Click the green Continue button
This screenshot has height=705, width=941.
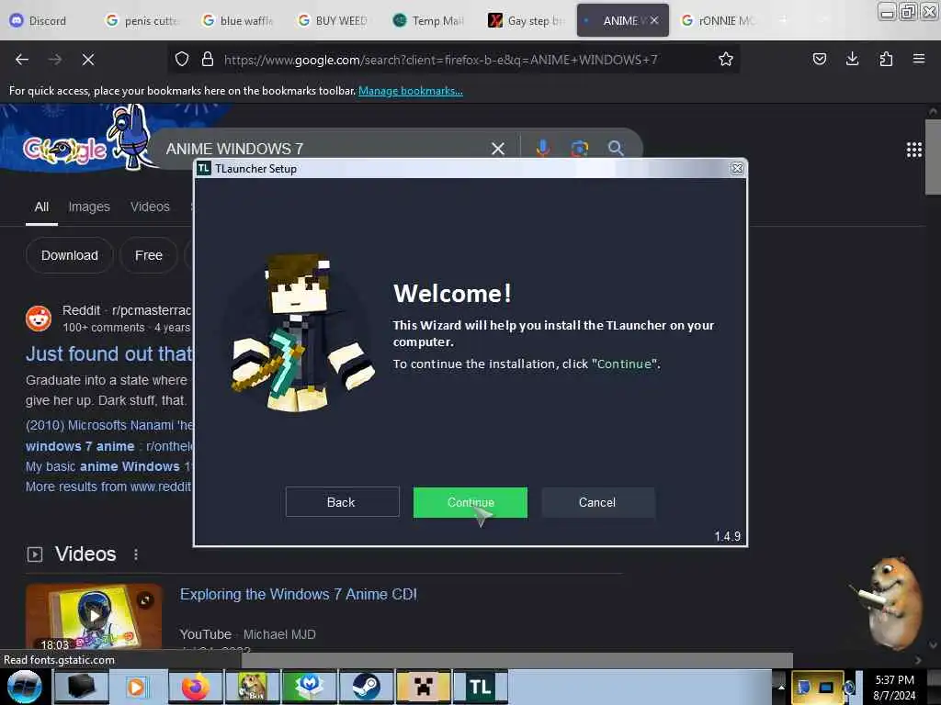[470, 502]
